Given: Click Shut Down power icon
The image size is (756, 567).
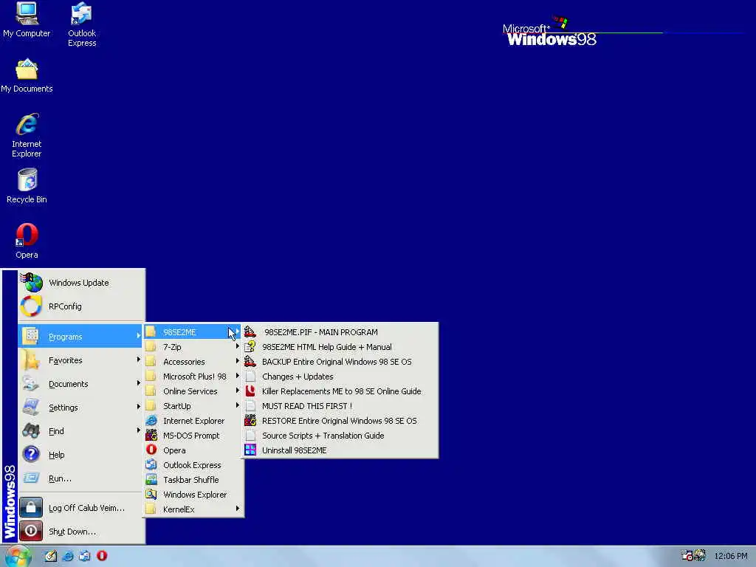Looking at the screenshot, I should (31, 531).
